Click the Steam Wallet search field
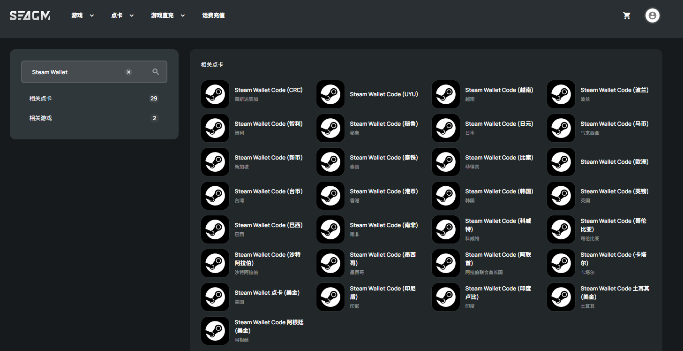 [x=94, y=72]
